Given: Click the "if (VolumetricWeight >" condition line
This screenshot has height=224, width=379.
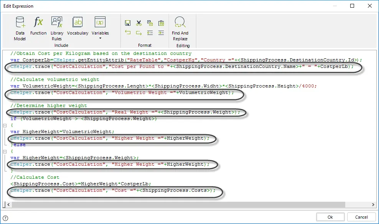Looking at the screenshot, I should pos(84,119).
